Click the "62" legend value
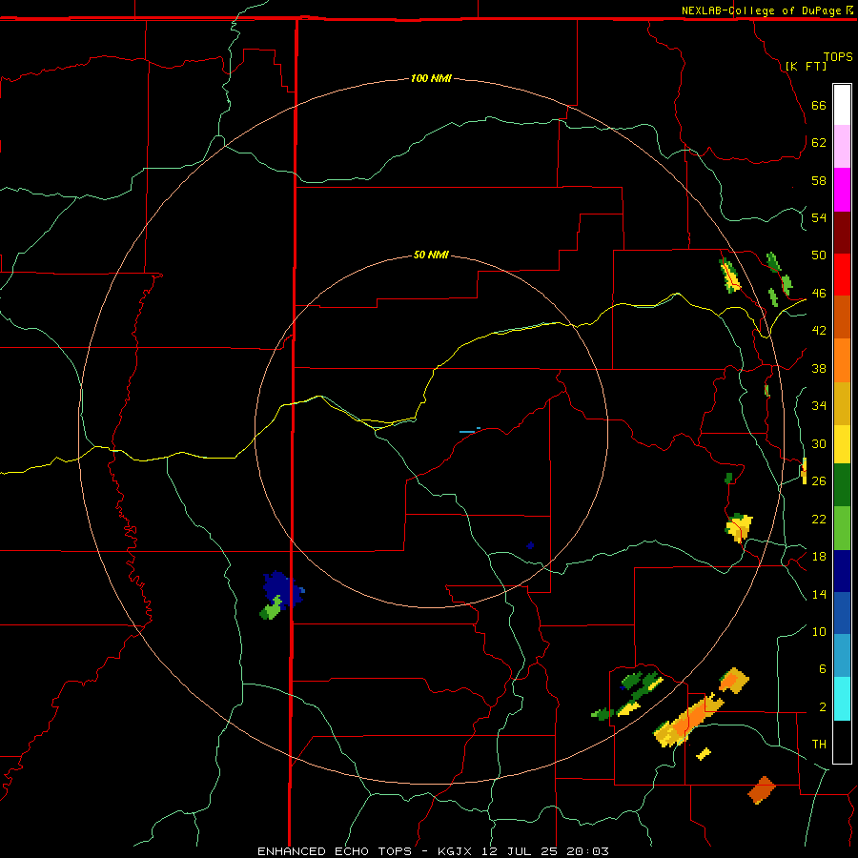Screen dimensions: 858x858 click(x=819, y=143)
